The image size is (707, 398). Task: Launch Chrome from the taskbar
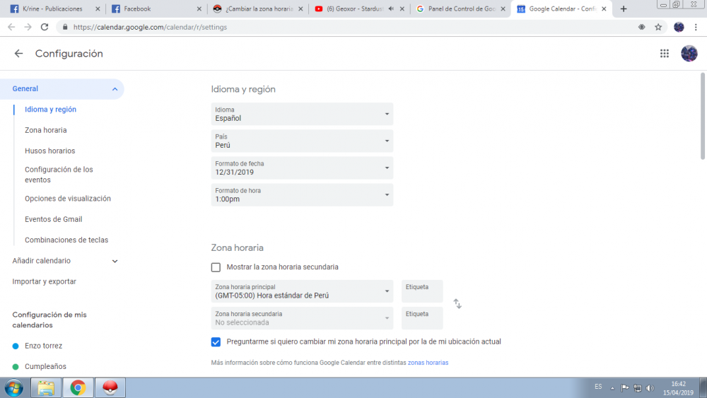point(78,387)
